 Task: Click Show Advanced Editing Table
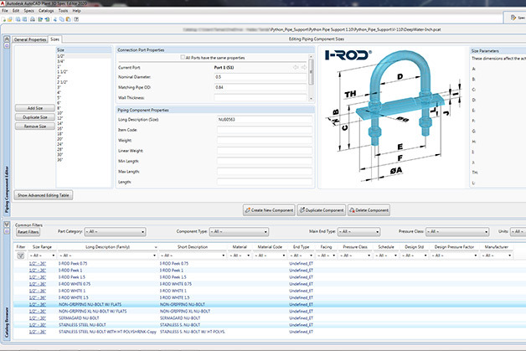(x=44, y=194)
